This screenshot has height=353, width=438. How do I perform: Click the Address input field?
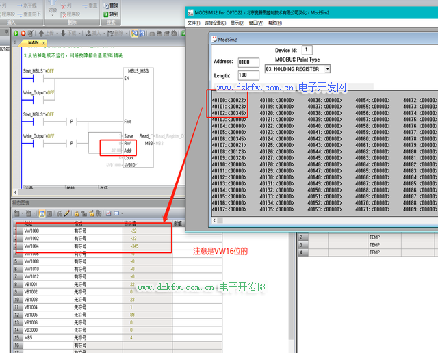pyautogui.click(x=248, y=62)
